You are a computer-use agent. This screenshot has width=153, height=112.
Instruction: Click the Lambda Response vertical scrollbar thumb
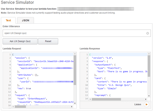pos(149,66)
